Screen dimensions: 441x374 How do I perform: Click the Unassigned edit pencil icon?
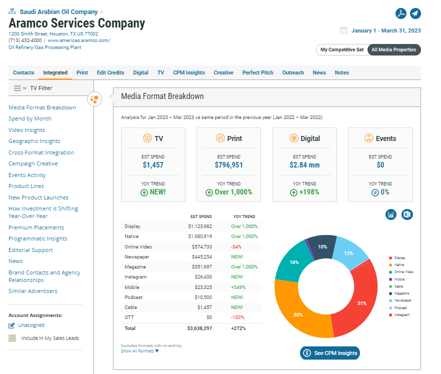[x=11, y=325]
